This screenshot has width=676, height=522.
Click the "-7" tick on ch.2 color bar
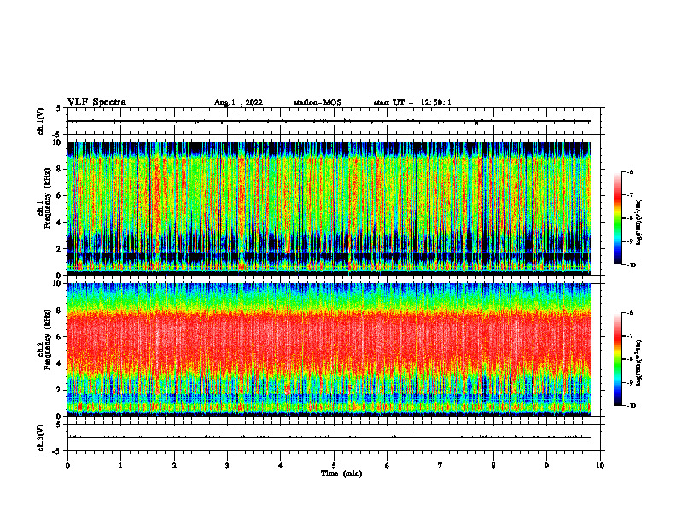630,336
